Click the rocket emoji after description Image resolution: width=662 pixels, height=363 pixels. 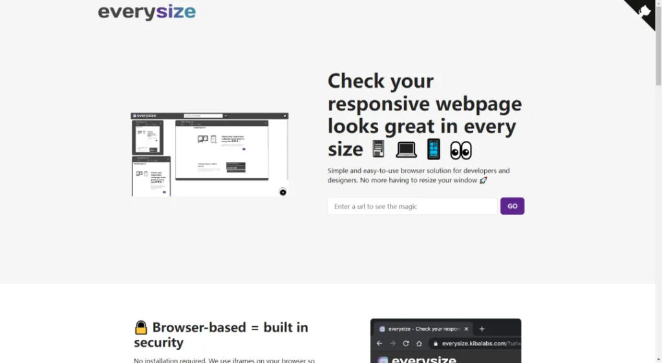(x=484, y=180)
